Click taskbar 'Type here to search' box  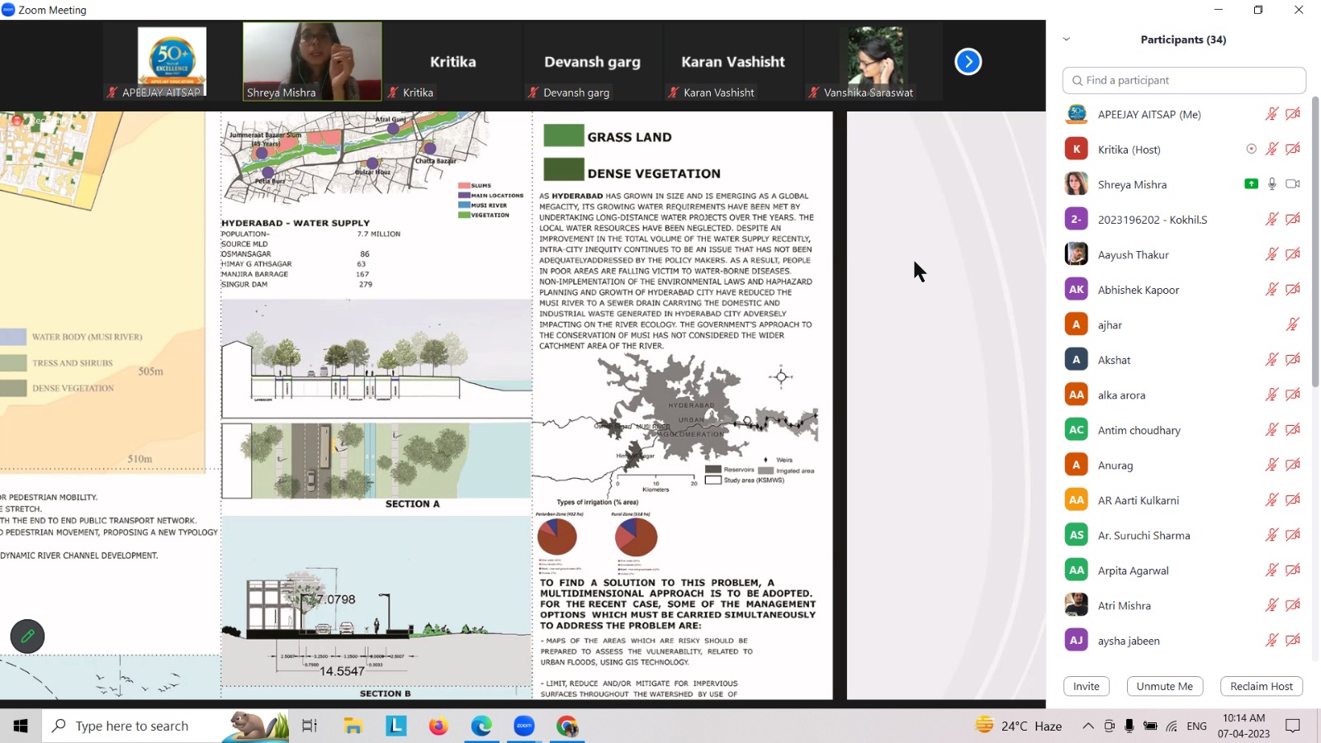click(x=165, y=726)
